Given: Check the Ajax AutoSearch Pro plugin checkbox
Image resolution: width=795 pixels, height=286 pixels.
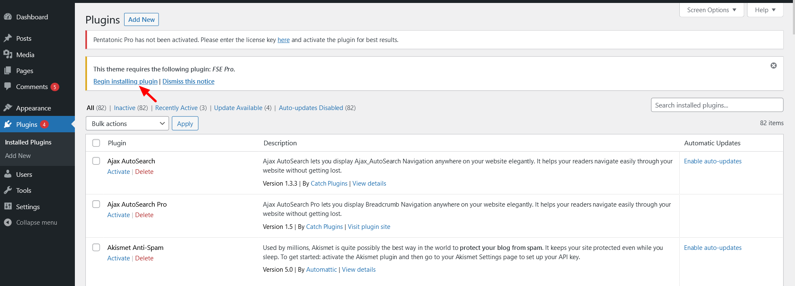Looking at the screenshot, I should 96,204.
